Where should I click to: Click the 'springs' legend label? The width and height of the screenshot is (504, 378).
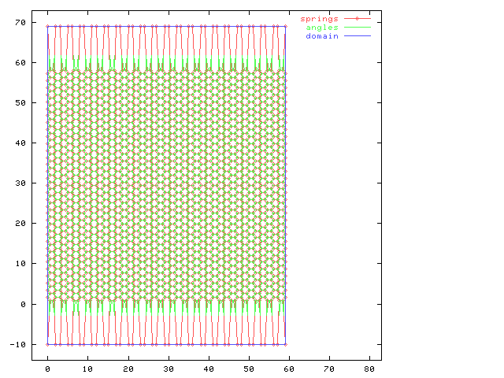tap(320, 18)
